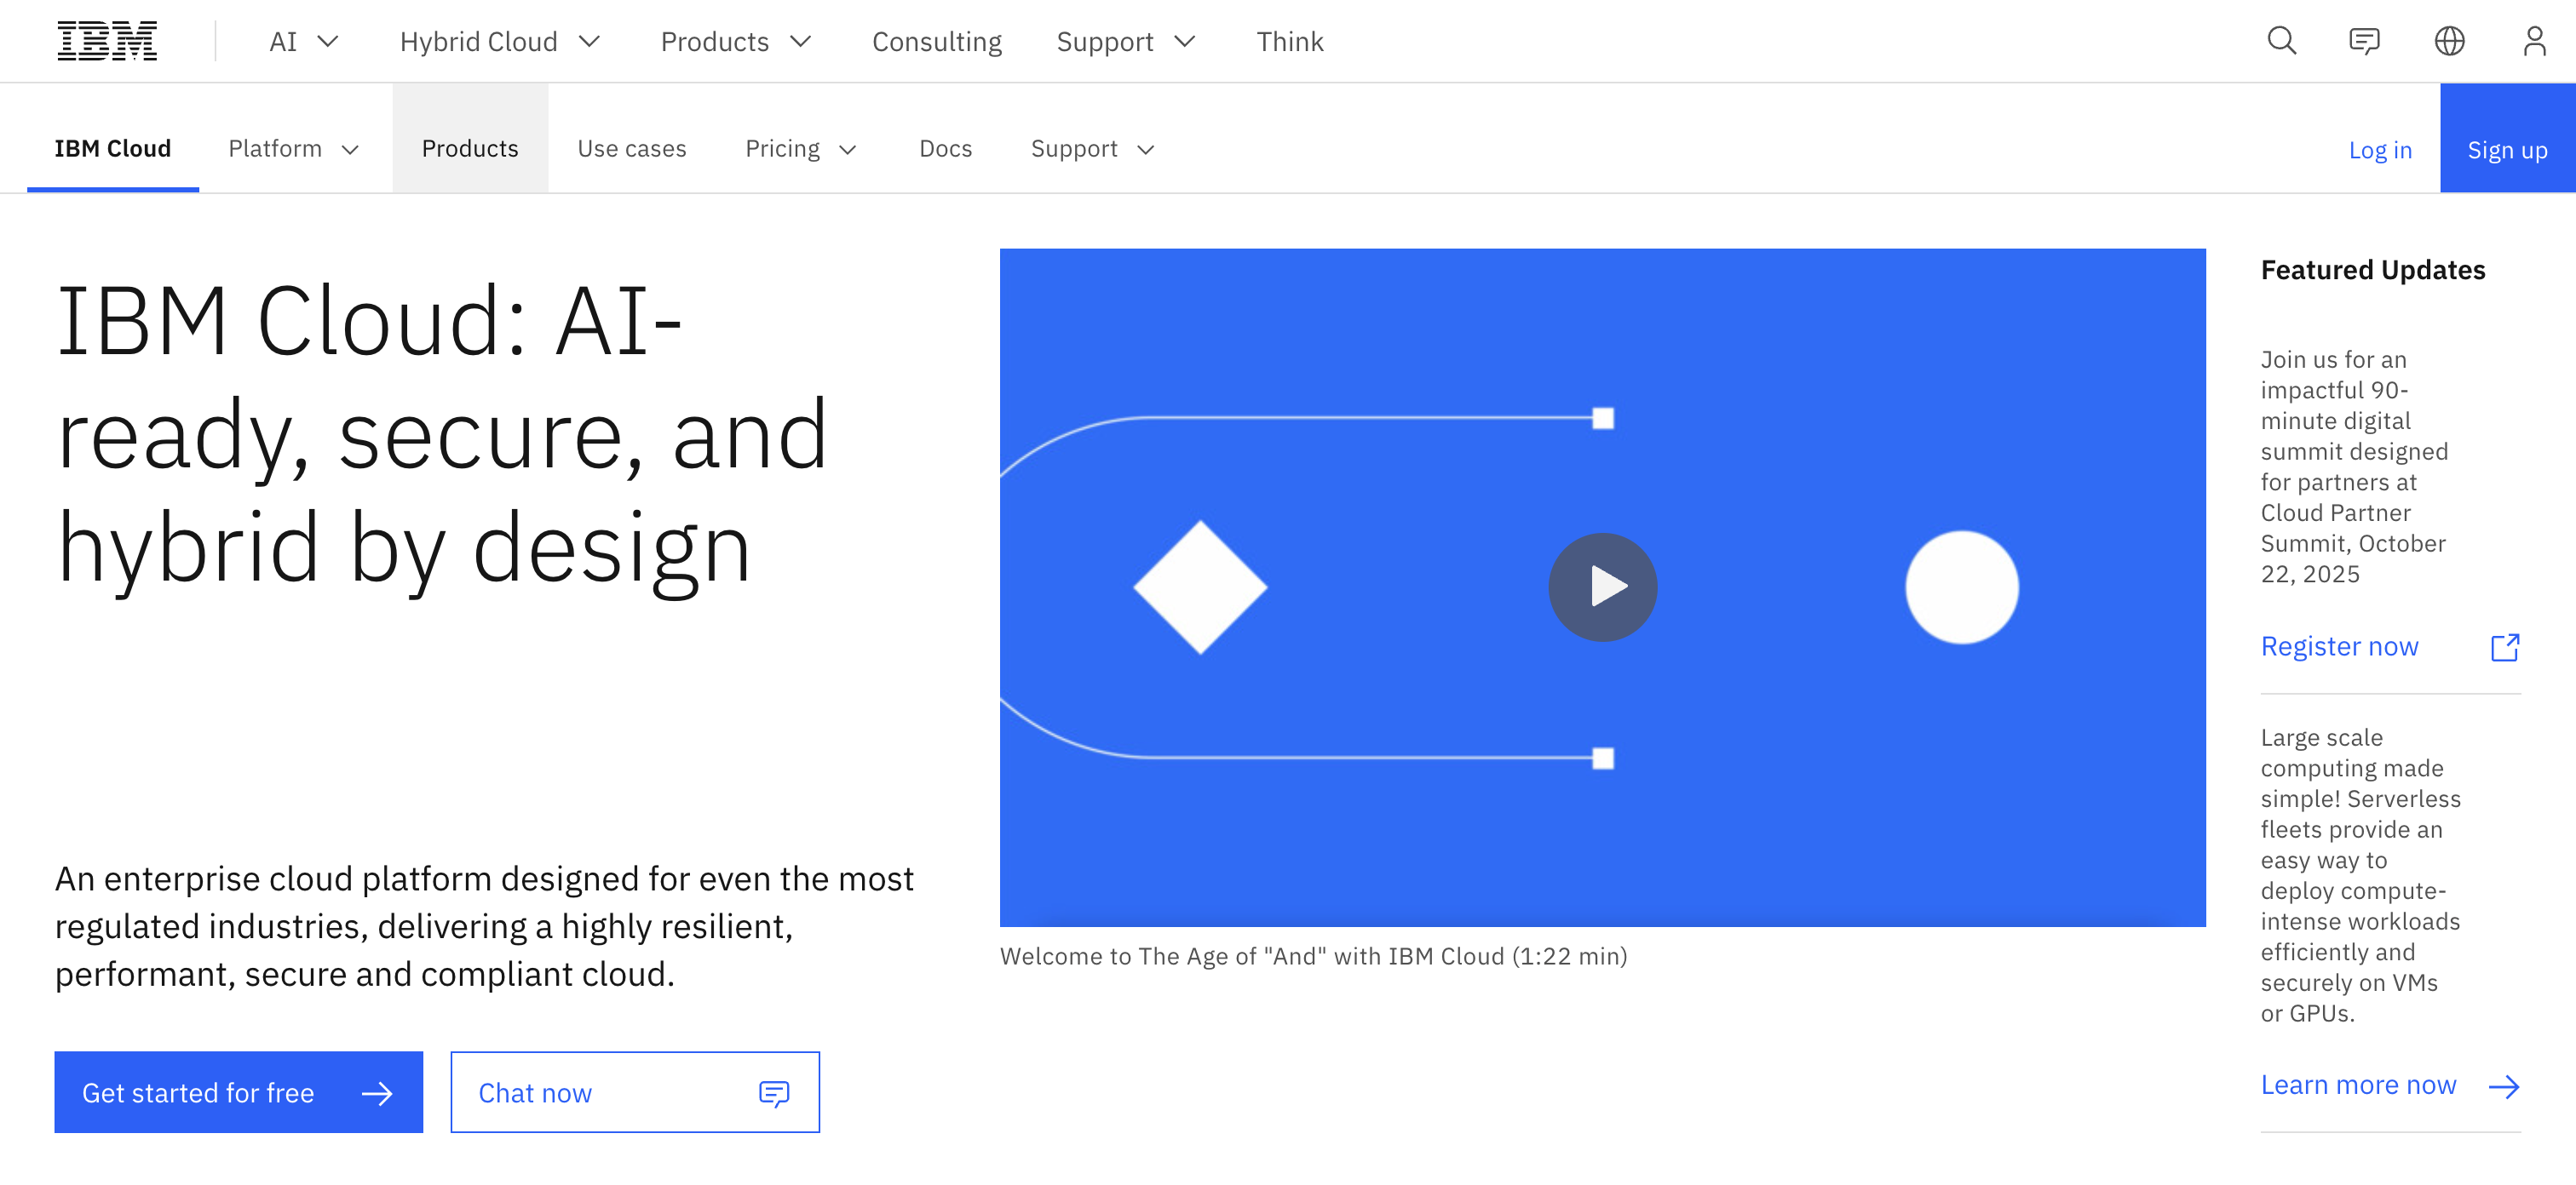The image size is (2576, 1185).
Task: Expand the Pricing dropdown
Action: click(x=801, y=149)
